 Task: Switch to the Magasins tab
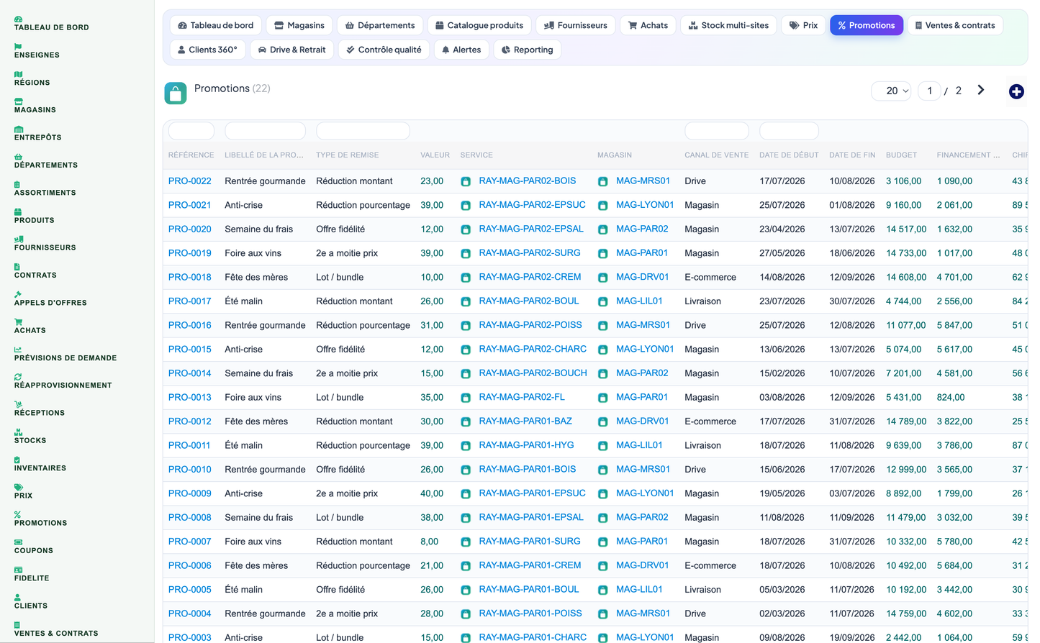299,25
